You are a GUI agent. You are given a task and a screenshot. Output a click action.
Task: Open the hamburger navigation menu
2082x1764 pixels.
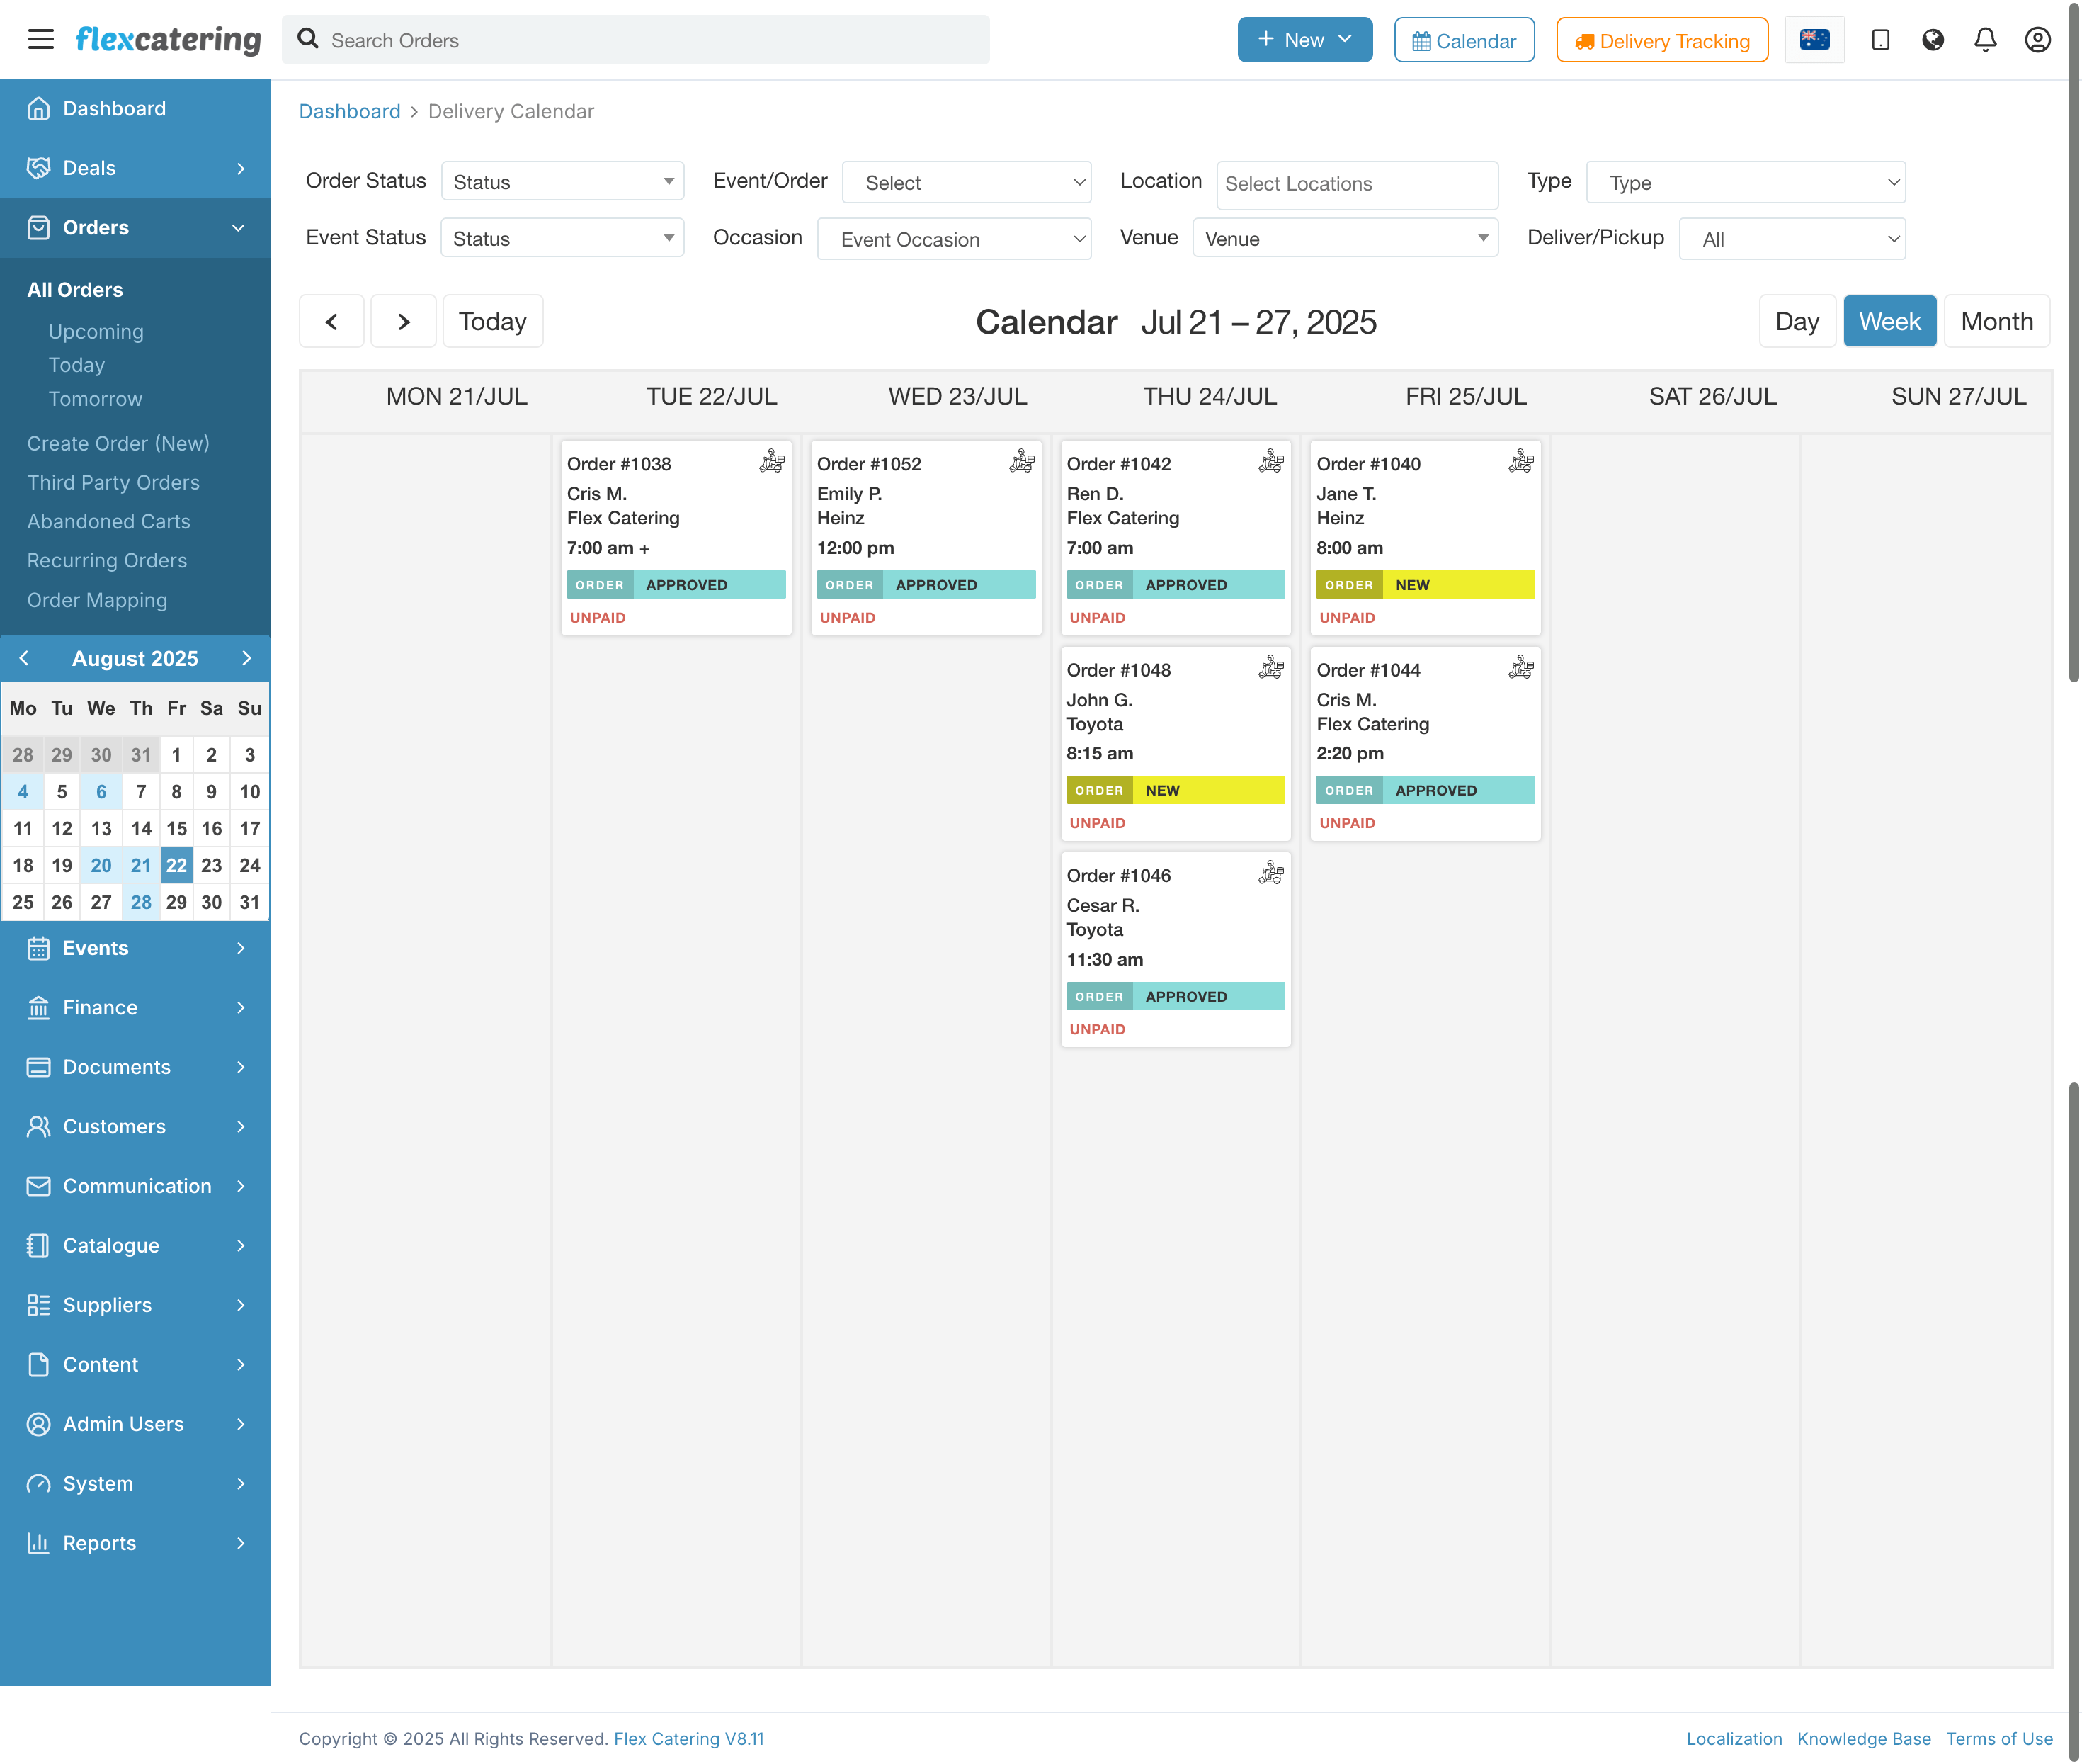pos(41,39)
